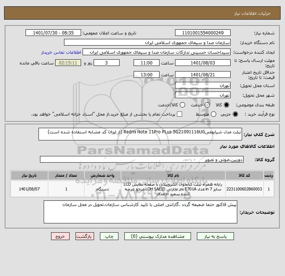Click the خروج exit button
The height and width of the screenshot is (276, 285).
click(x=60, y=236)
